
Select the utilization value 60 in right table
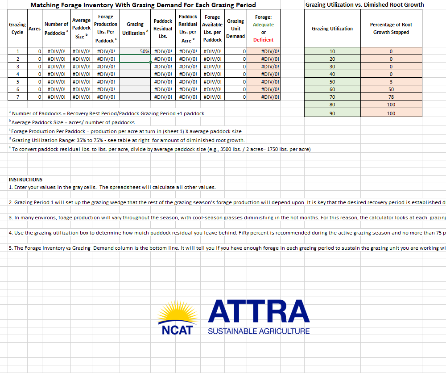[x=332, y=89]
